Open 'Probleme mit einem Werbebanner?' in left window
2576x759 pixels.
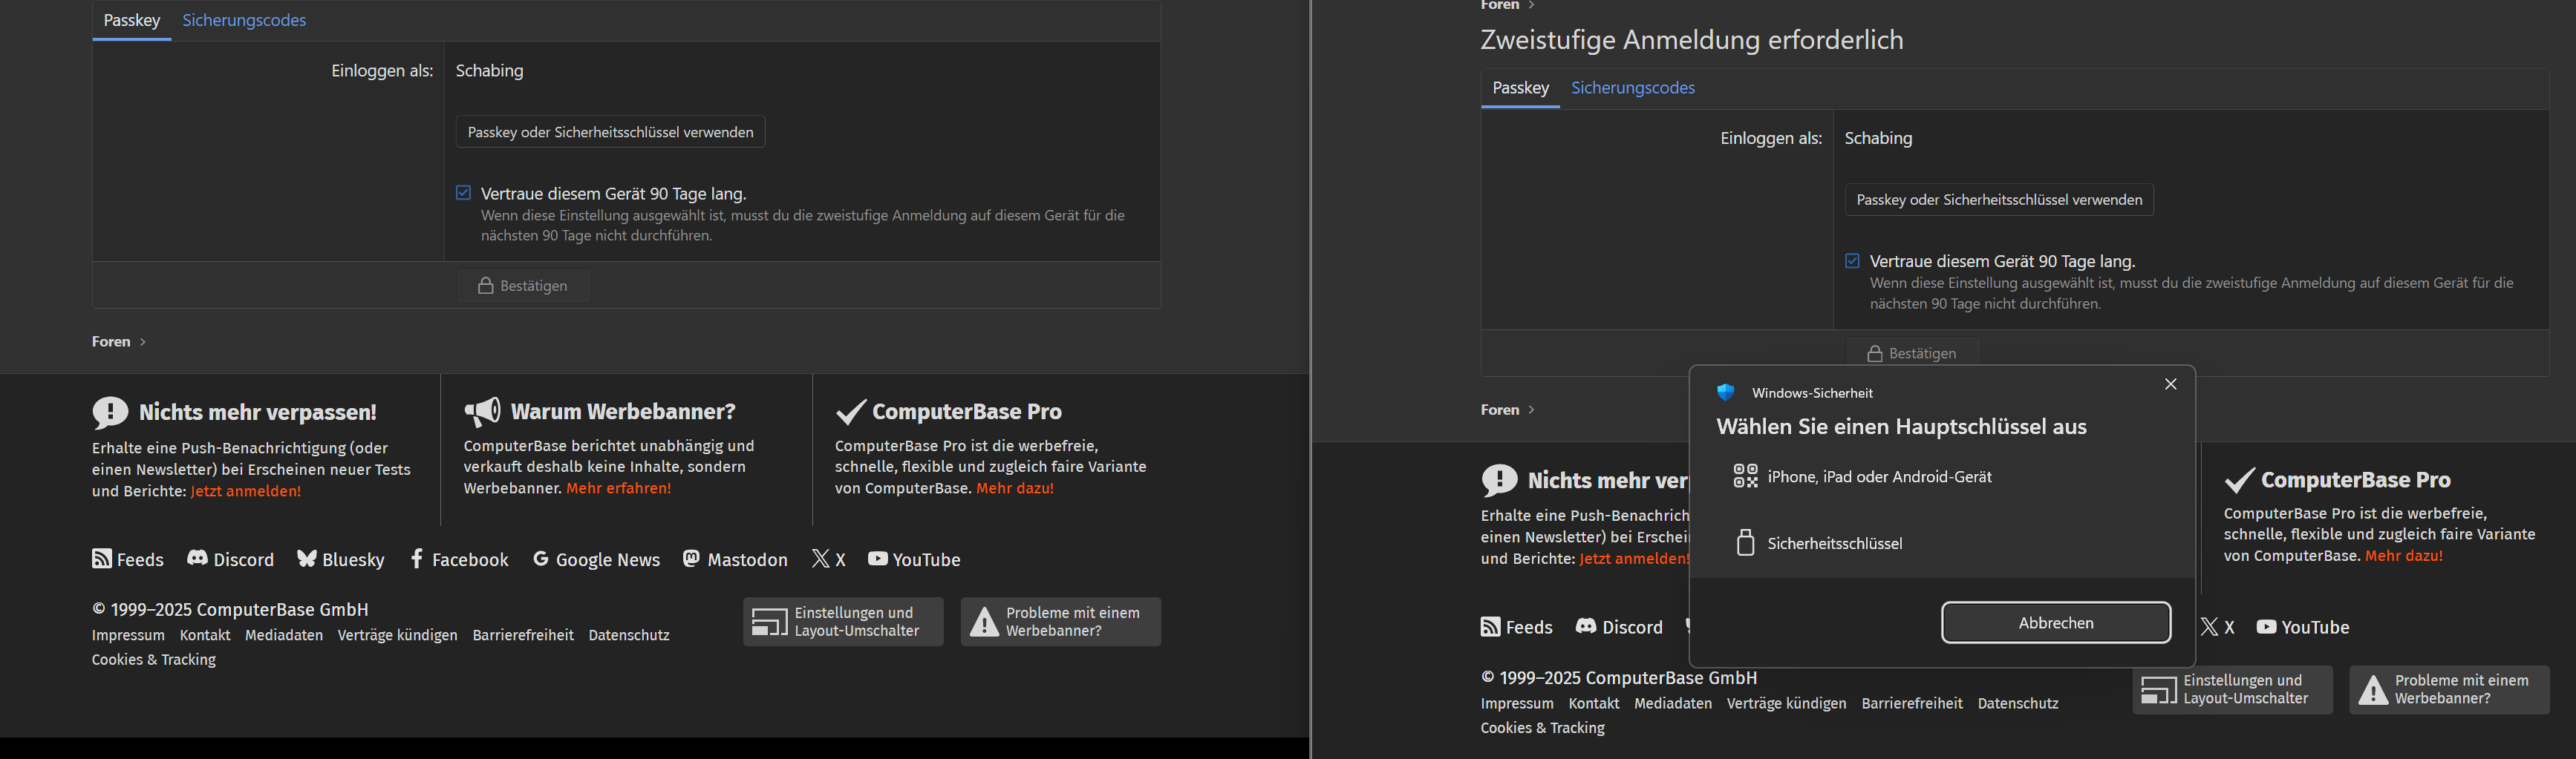[1061, 622]
